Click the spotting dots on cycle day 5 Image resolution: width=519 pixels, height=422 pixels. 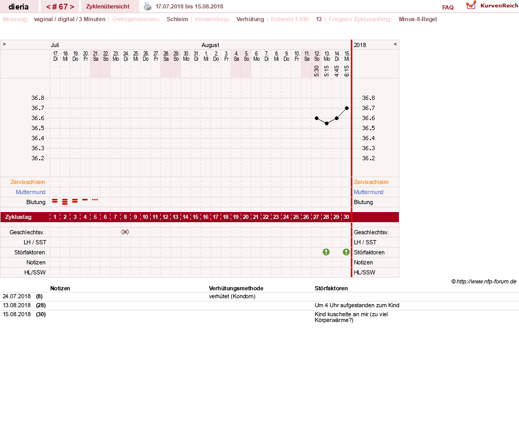[95, 199]
